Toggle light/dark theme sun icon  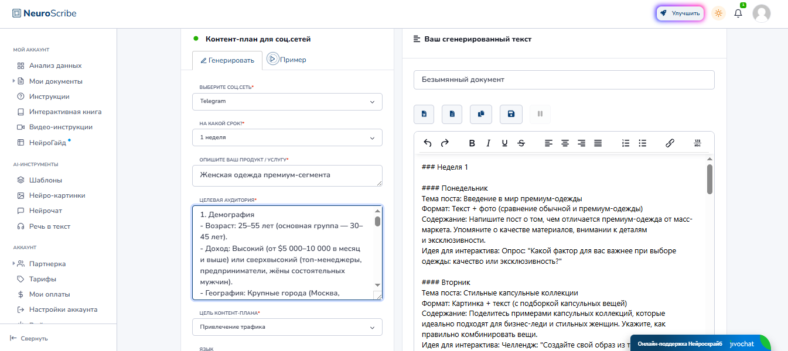(718, 13)
